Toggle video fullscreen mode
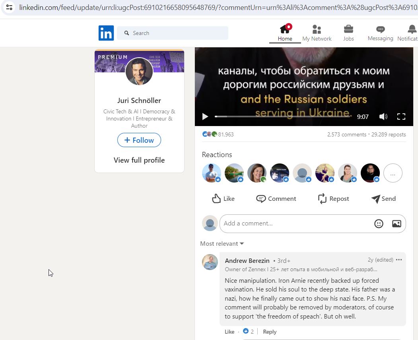Image resolution: width=418 pixels, height=340 pixels. click(401, 117)
